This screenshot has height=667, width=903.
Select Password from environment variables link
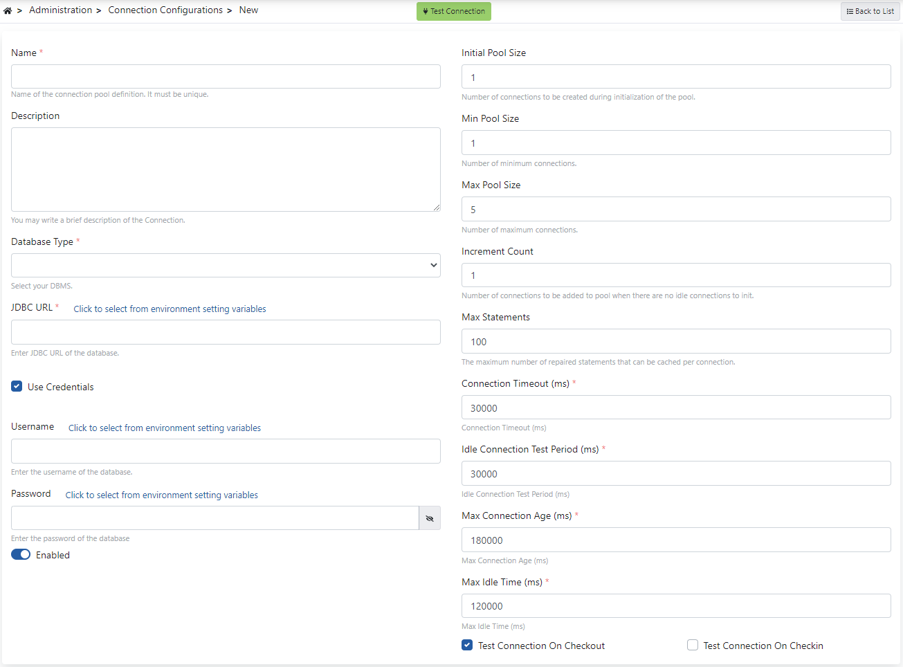click(161, 495)
